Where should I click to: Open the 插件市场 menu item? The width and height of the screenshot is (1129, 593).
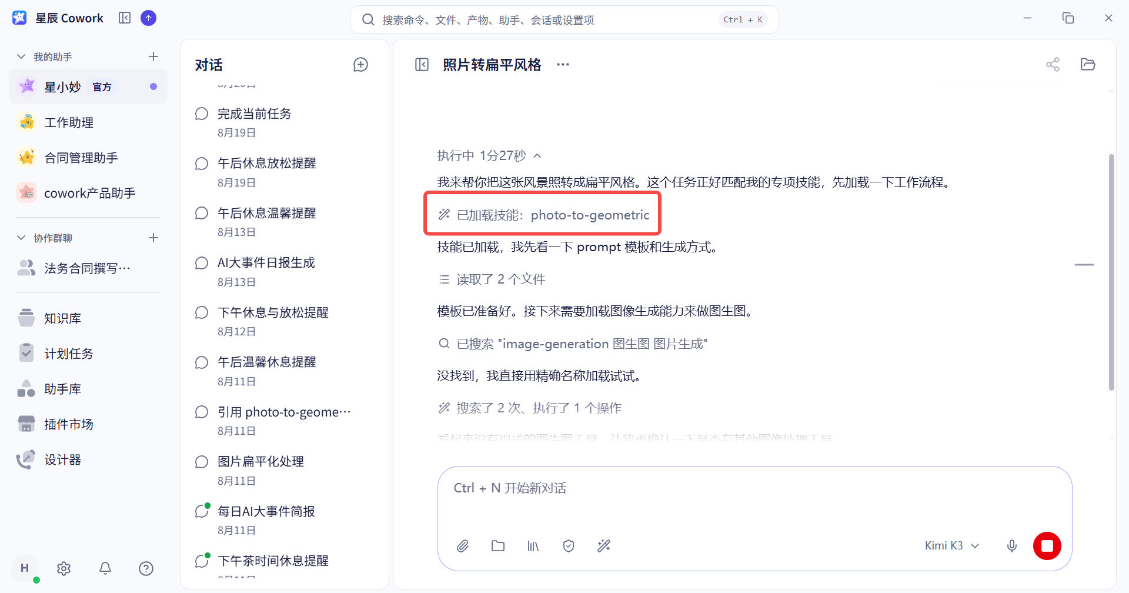click(88, 424)
